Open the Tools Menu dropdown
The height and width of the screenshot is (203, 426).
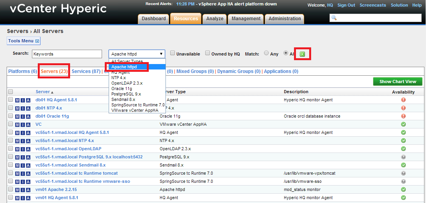coord(24,41)
